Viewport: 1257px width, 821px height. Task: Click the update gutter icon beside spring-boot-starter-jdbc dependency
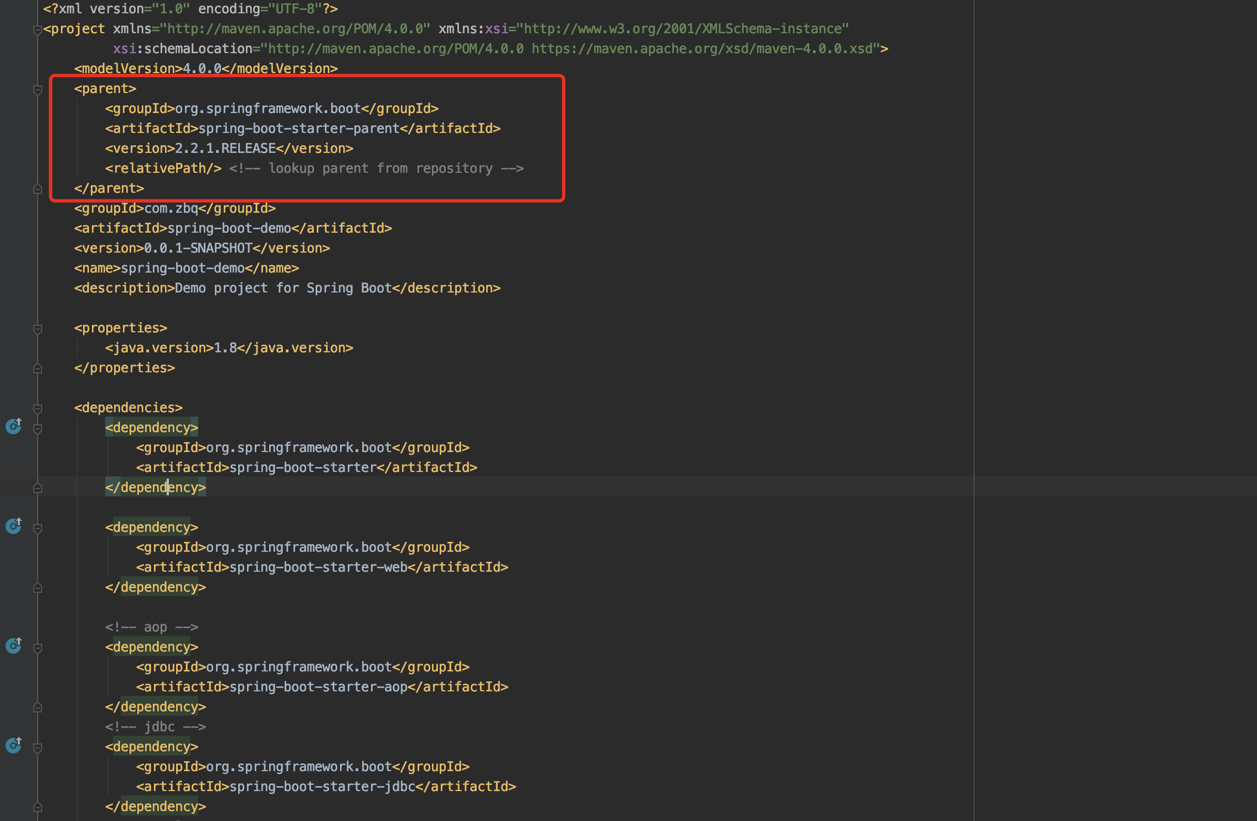[x=13, y=746]
